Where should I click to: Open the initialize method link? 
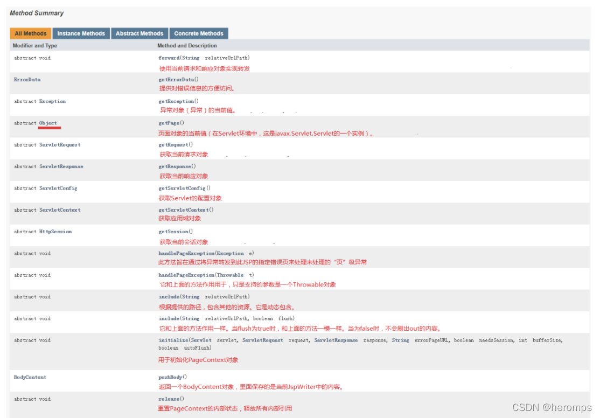[173, 340]
